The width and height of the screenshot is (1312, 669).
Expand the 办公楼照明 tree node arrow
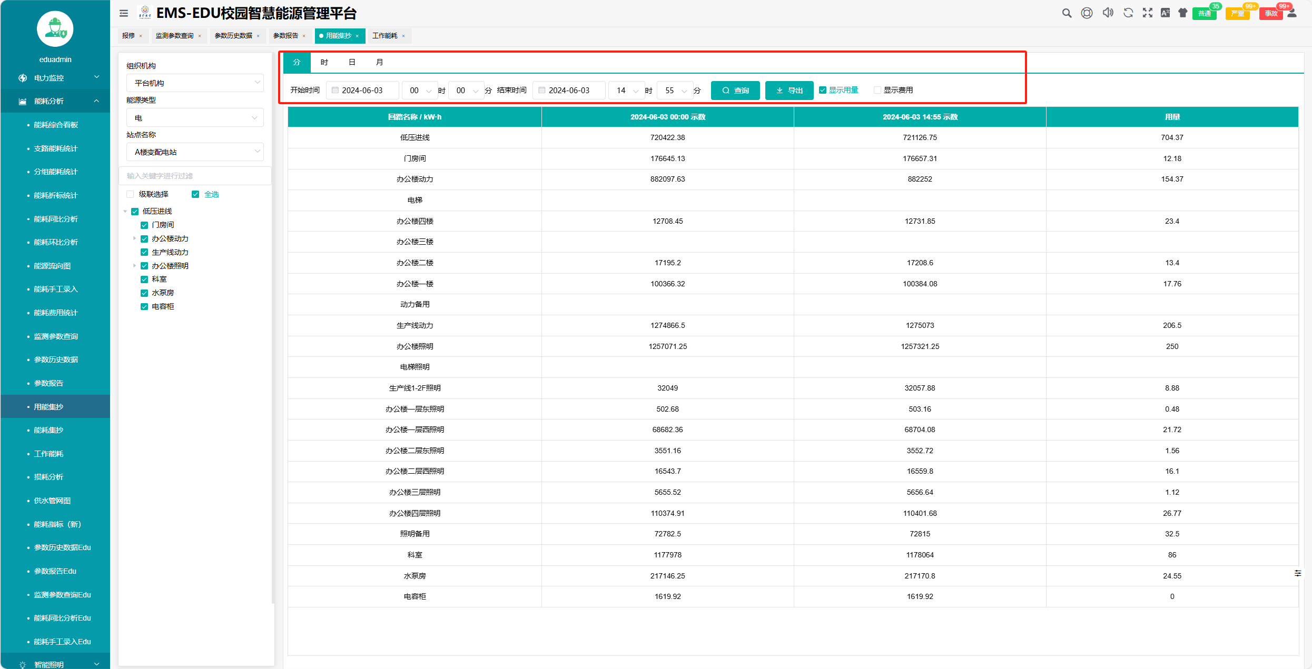(134, 266)
